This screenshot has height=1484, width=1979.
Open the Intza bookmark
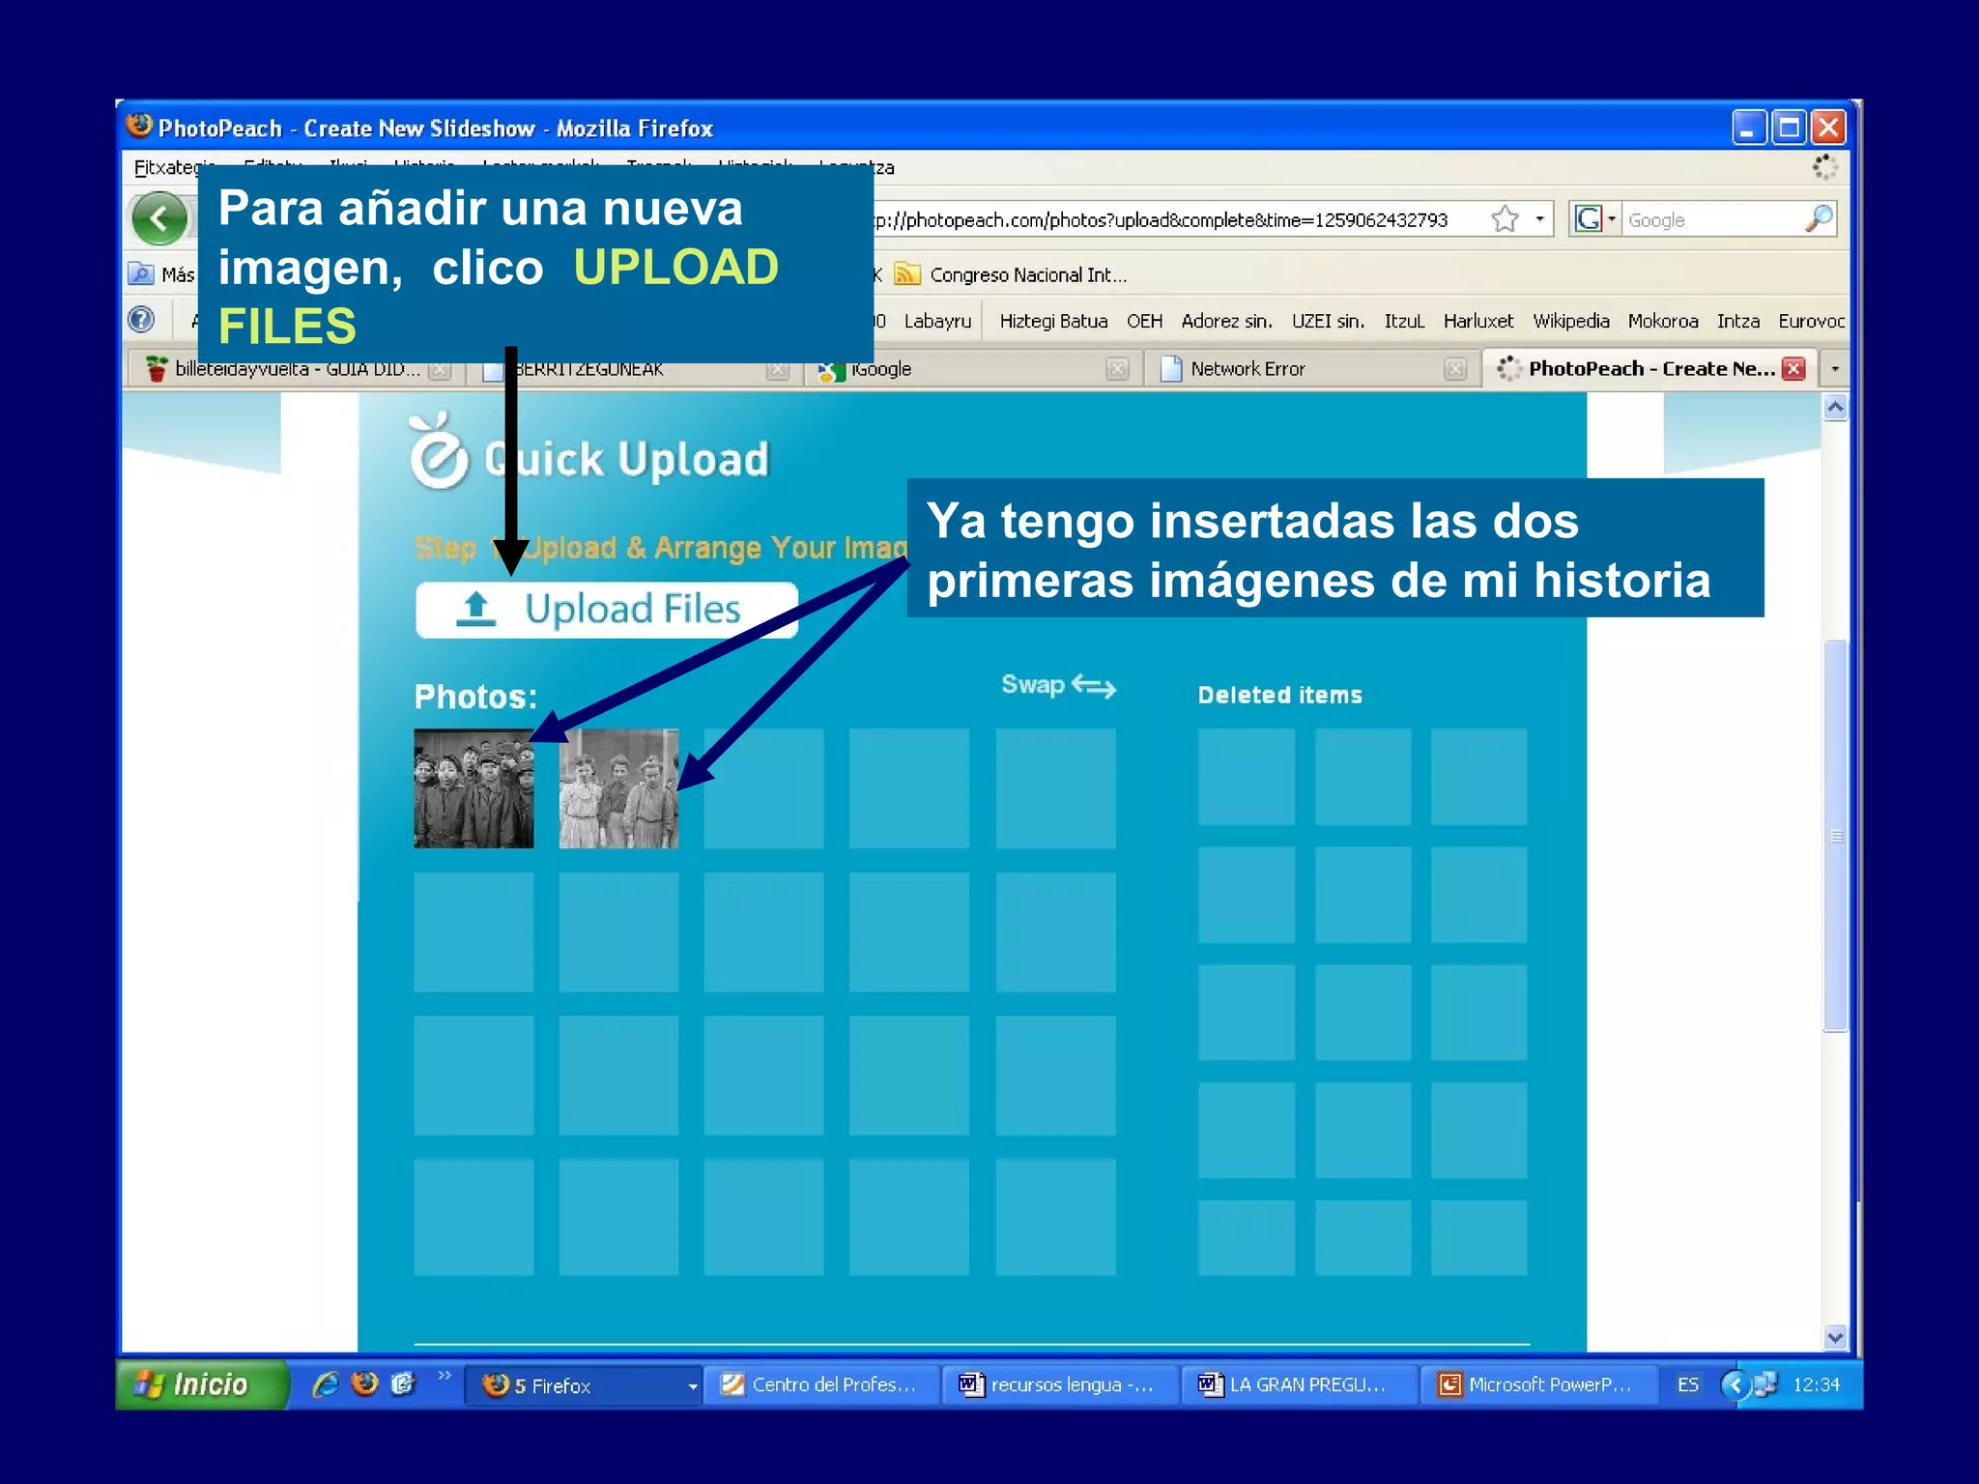click(1737, 321)
